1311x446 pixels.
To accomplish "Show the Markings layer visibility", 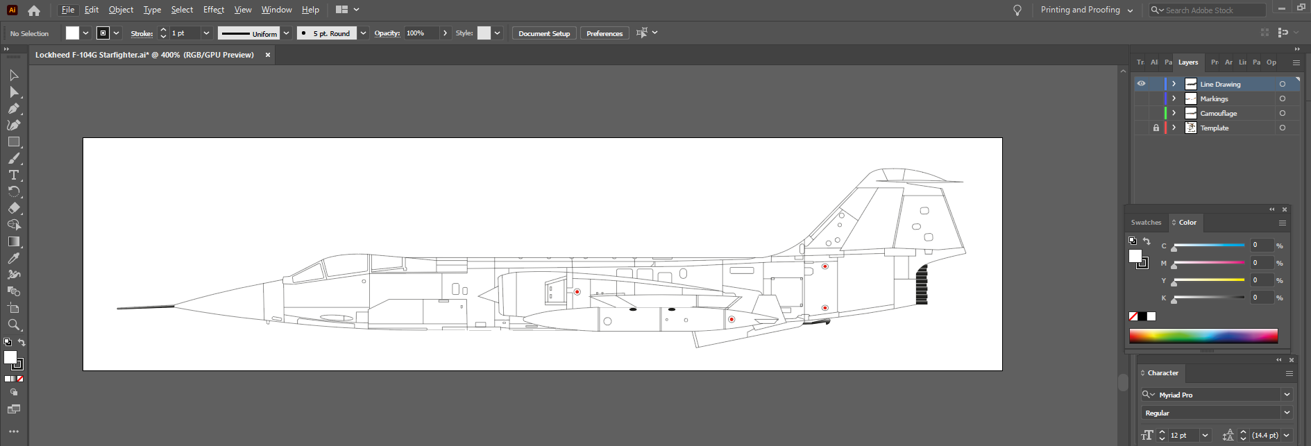I will pyautogui.click(x=1141, y=99).
